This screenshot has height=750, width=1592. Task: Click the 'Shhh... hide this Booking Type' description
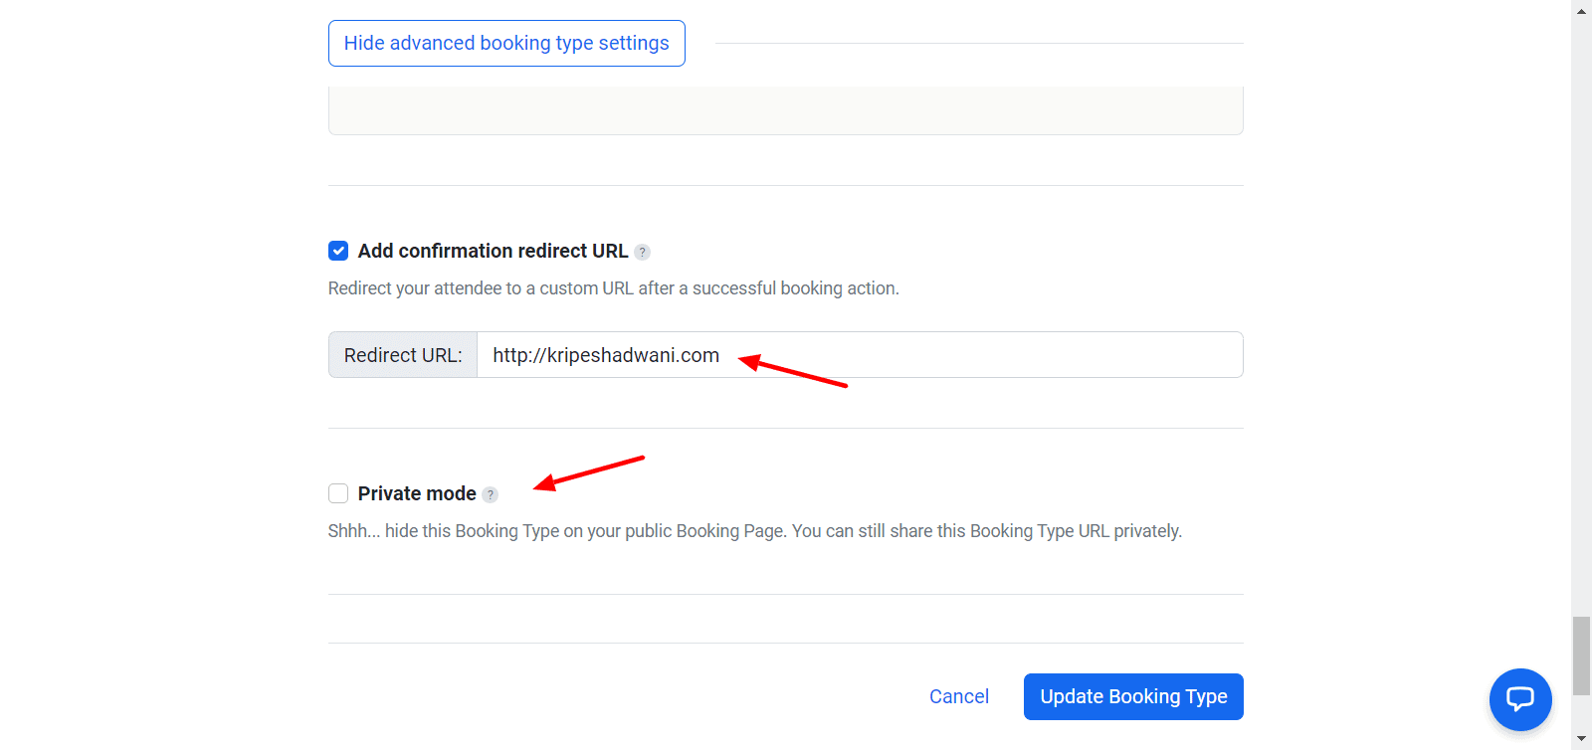tap(754, 531)
